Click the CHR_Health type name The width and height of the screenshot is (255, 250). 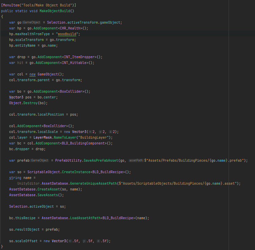[x=70, y=28]
